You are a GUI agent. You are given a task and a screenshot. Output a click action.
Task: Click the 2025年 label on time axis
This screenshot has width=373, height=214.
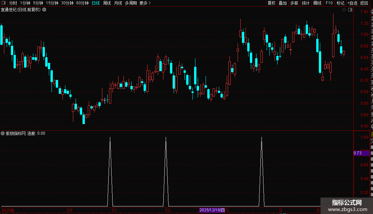pyautogui.click(x=8, y=210)
